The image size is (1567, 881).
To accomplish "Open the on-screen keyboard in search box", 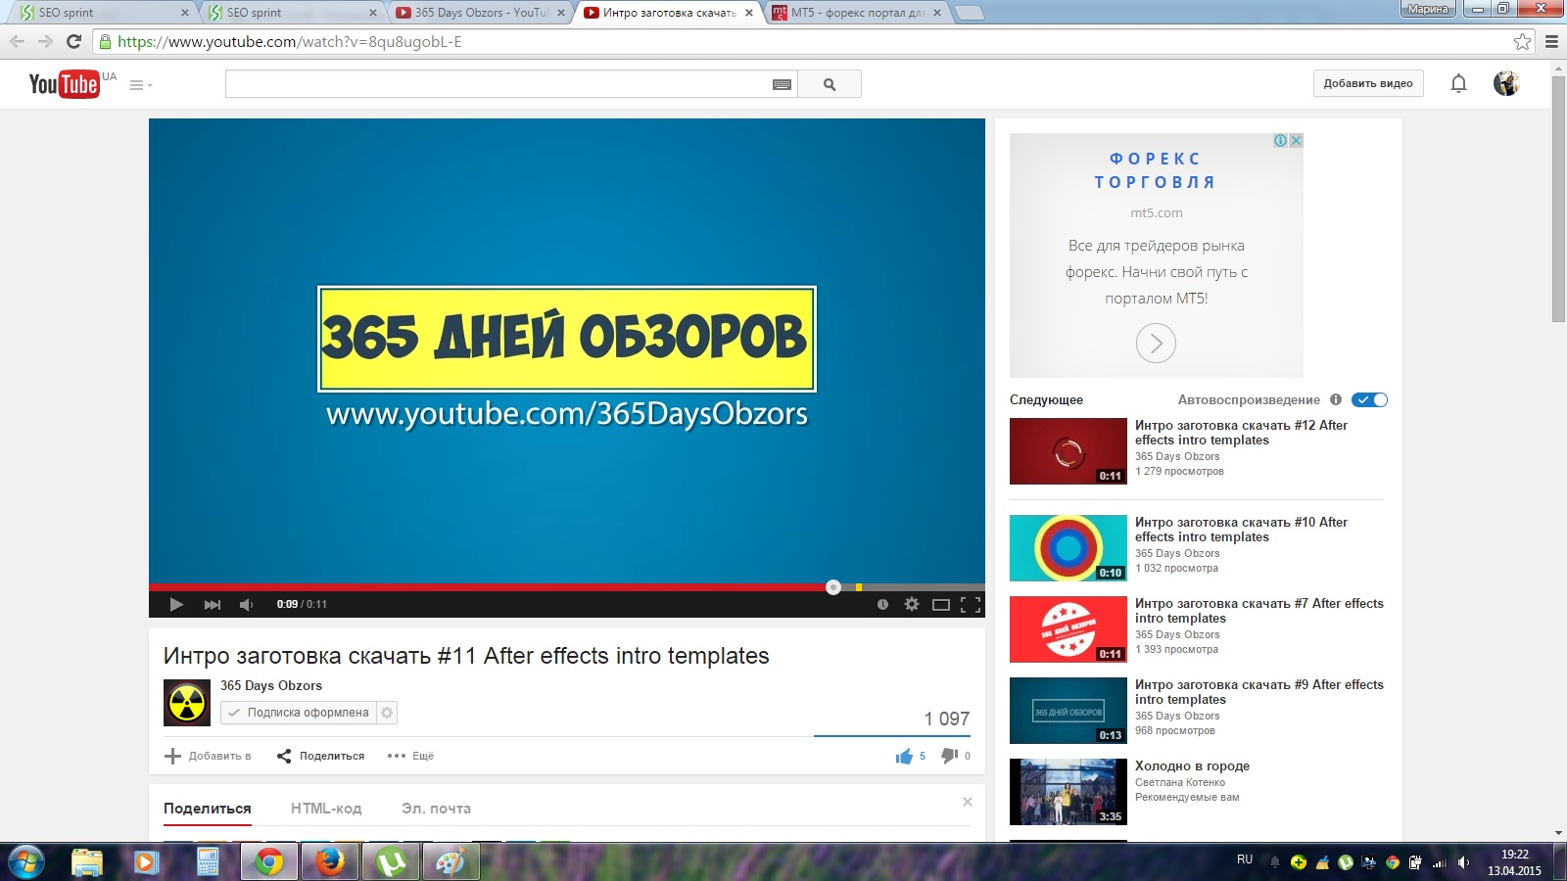I will coord(782,84).
